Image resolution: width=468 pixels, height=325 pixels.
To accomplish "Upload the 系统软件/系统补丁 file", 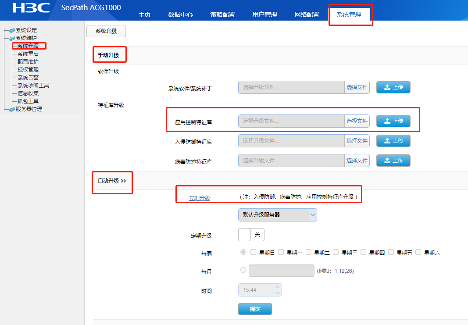I will coord(393,87).
